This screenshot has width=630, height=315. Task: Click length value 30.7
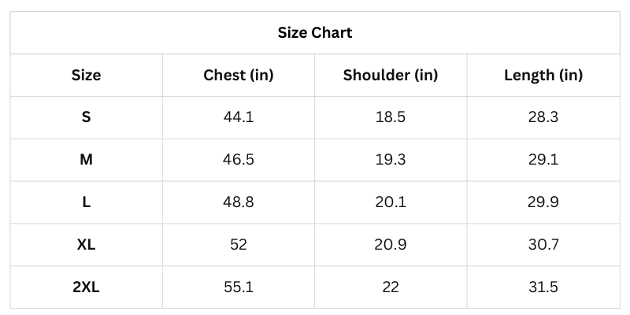pos(543,245)
